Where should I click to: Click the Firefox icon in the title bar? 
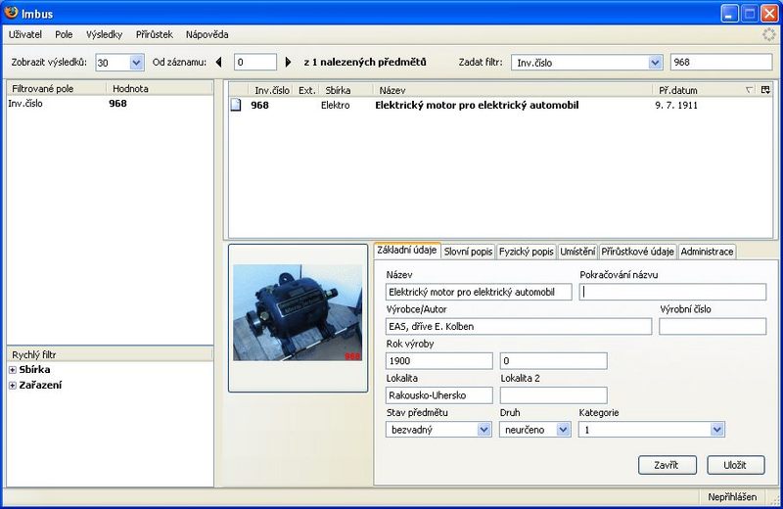[13, 14]
